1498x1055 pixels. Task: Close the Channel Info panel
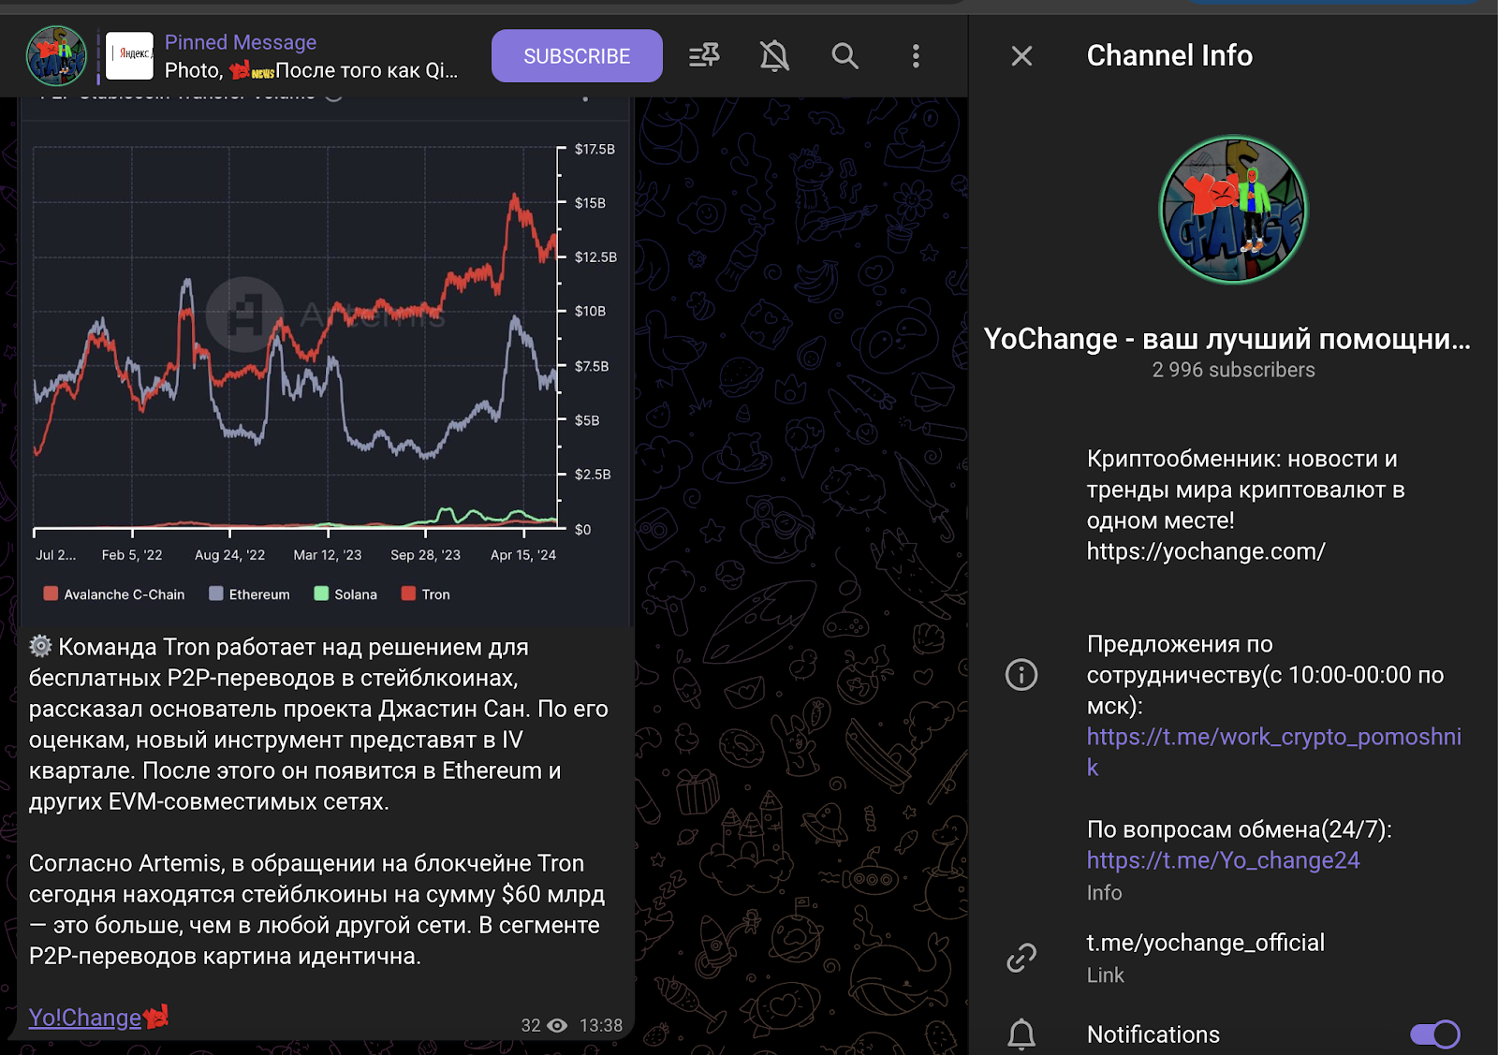[1021, 56]
